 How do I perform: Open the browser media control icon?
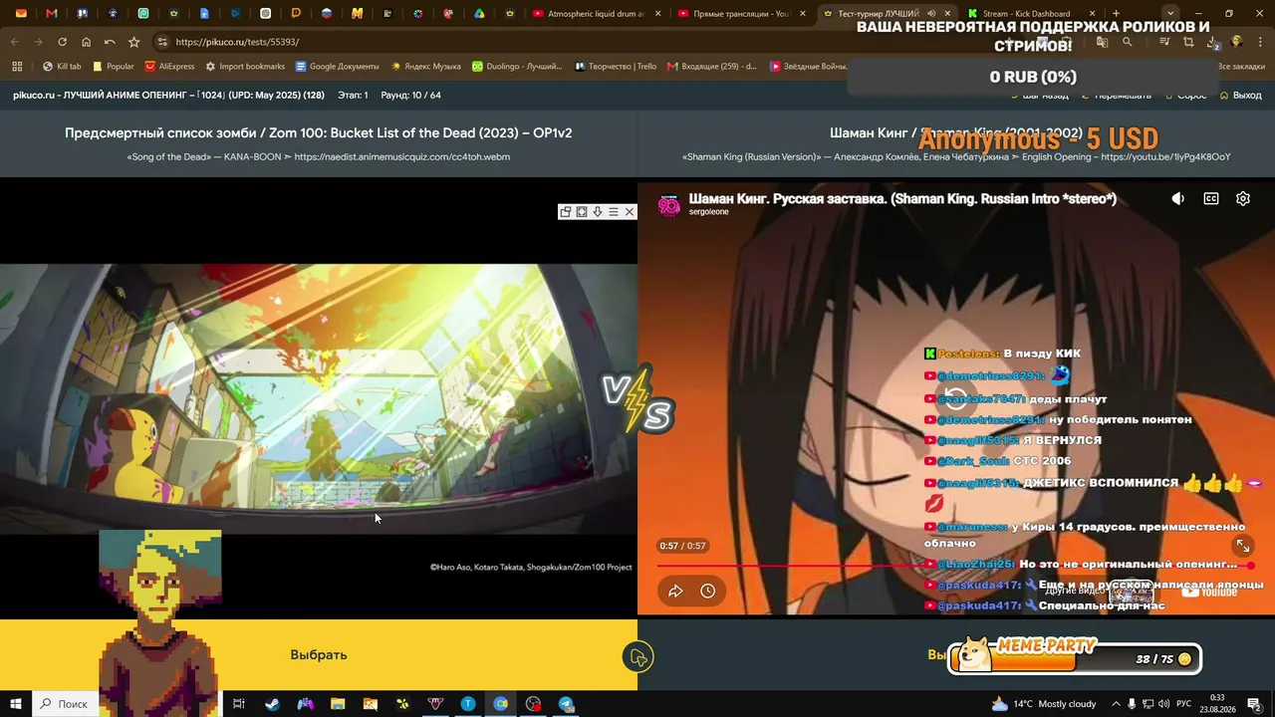tap(1163, 42)
